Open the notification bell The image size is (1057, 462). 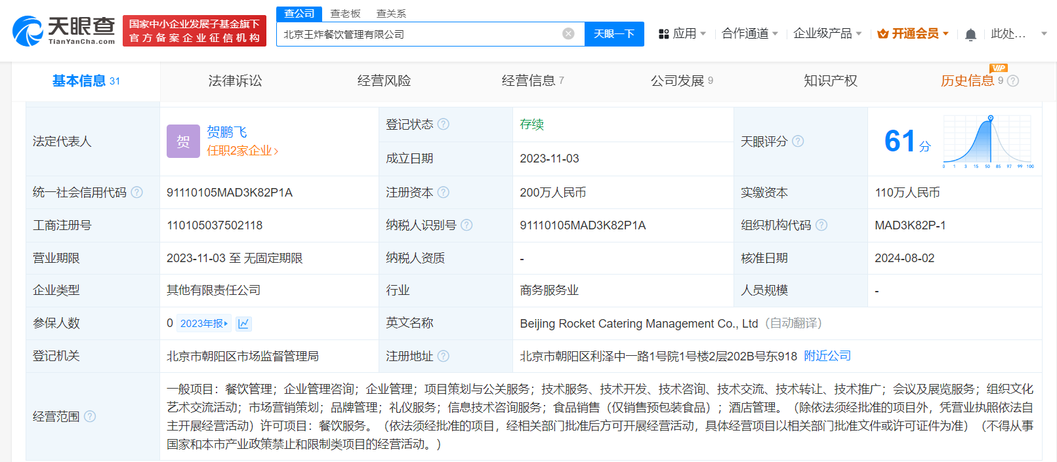click(970, 35)
